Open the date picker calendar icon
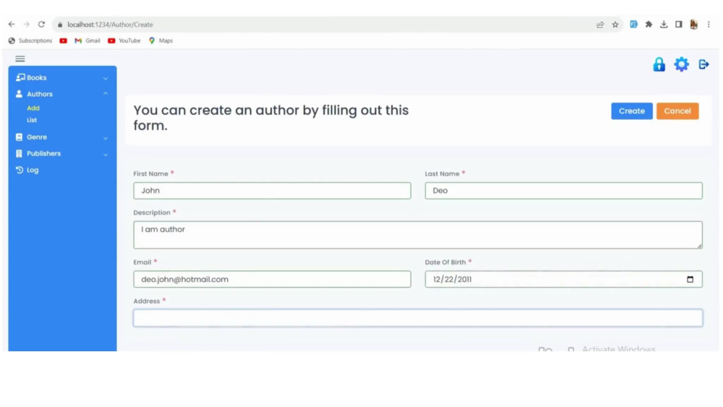This screenshot has width=723, height=407. point(690,279)
